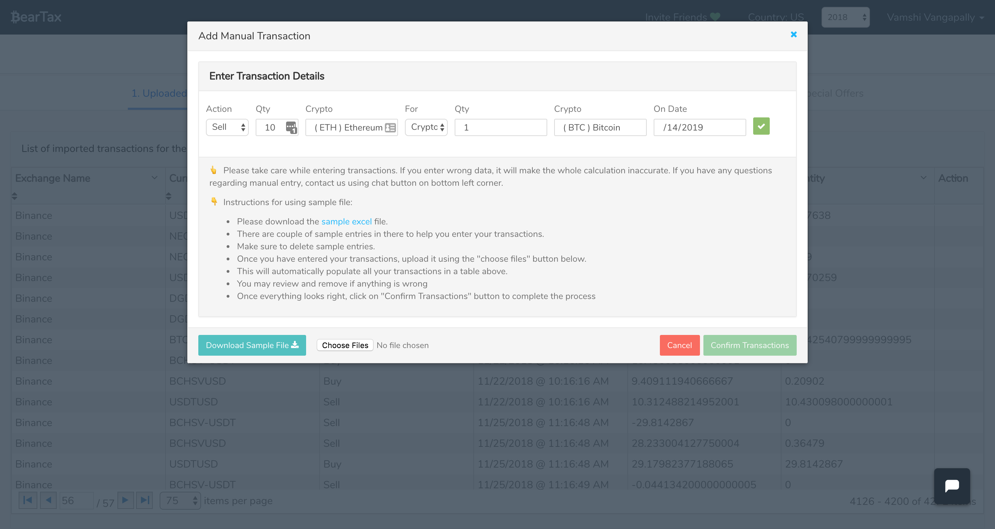Open the For Crypto dropdown
Screen dimensions: 995x529
[x=426, y=127]
